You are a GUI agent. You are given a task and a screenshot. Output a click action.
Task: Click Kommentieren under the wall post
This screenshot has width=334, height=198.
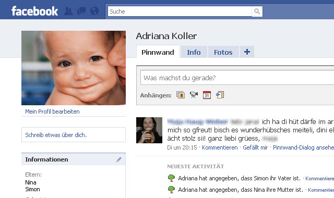click(x=220, y=147)
